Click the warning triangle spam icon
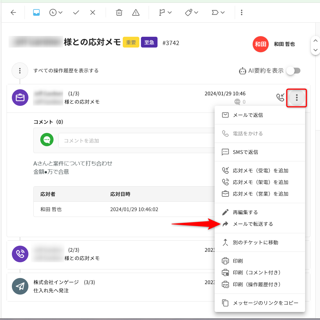The width and height of the screenshot is (320, 320). tap(136, 12)
